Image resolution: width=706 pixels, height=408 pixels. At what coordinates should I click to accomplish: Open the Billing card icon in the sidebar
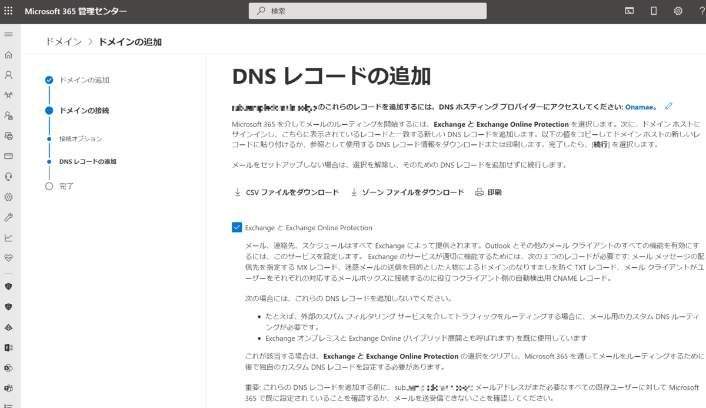(8, 156)
